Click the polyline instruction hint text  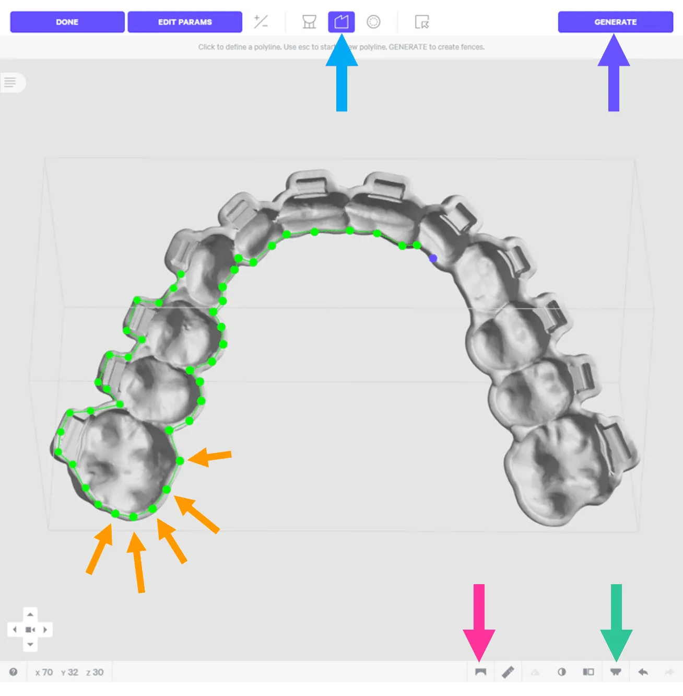pyautogui.click(x=341, y=47)
